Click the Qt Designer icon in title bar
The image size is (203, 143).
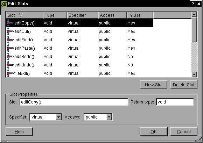click(x=4, y=4)
